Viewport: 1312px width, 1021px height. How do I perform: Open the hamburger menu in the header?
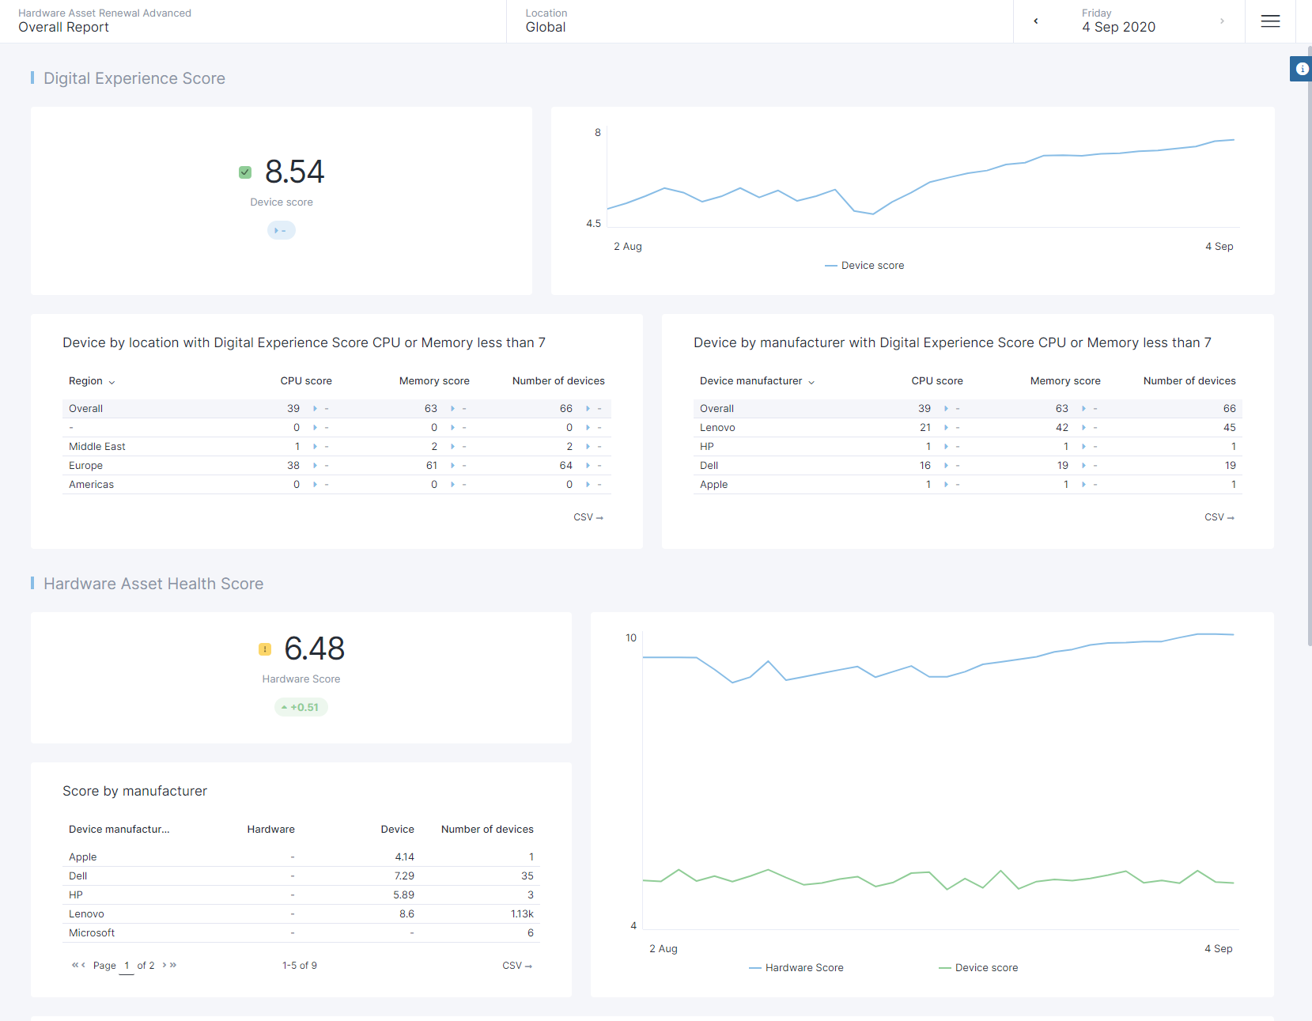coord(1270,21)
